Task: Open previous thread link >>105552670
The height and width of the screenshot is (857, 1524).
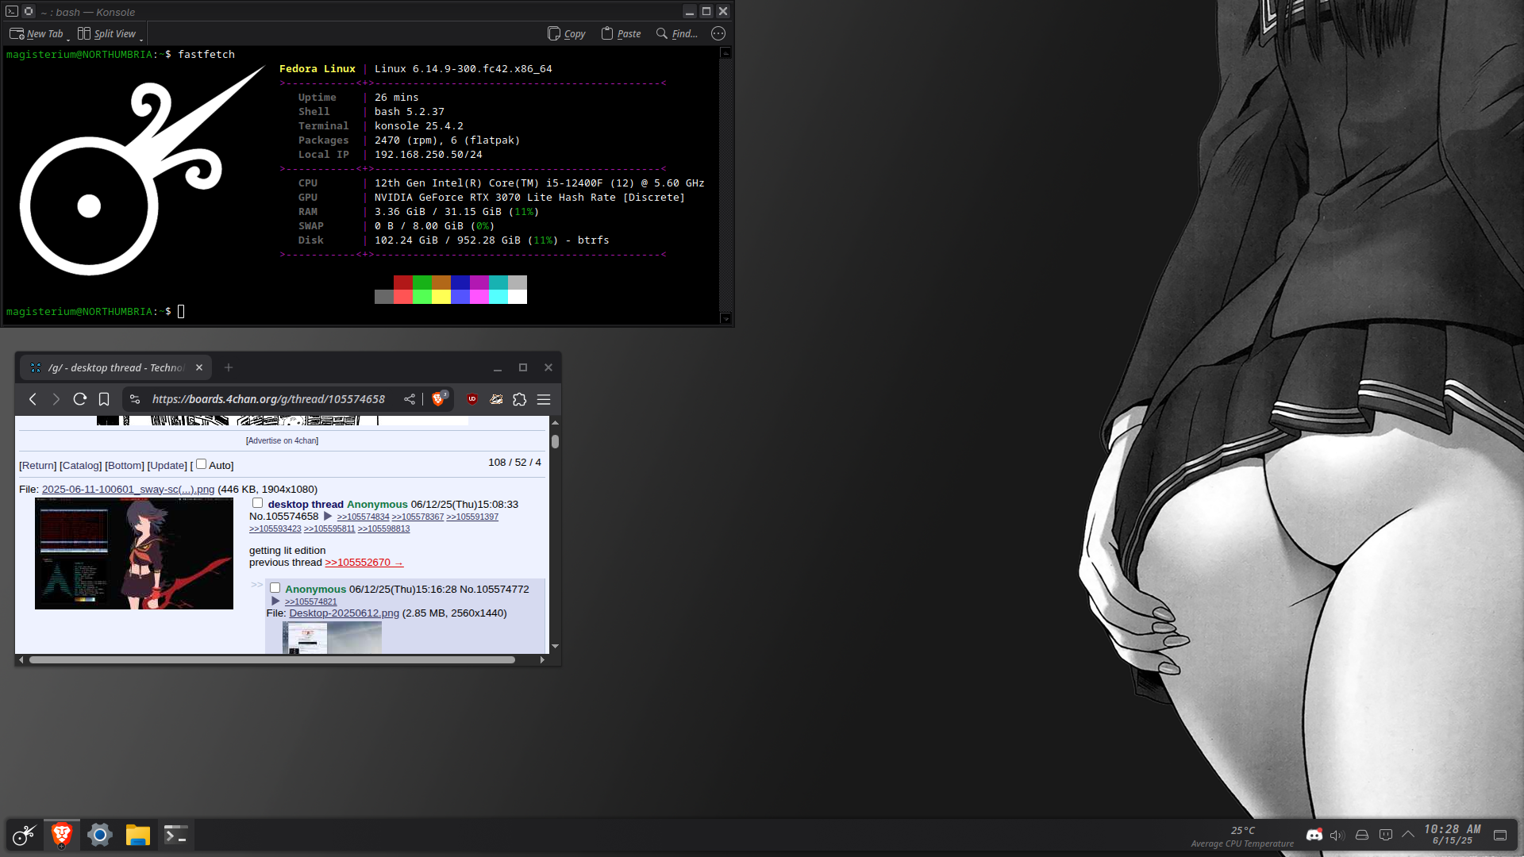Action: (x=364, y=563)
